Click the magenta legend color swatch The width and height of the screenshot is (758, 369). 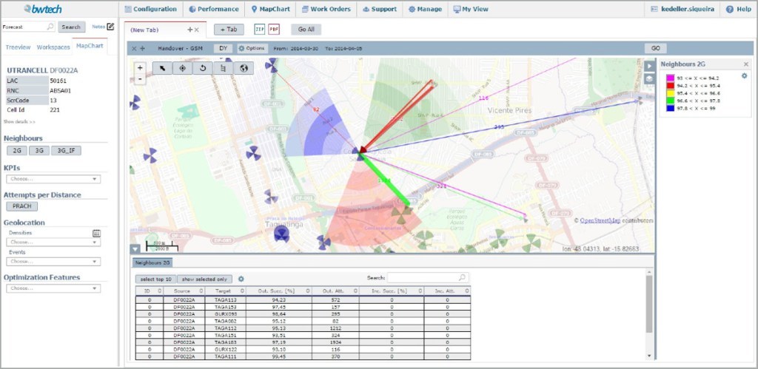pyautogui.click(x=670, y=78)
